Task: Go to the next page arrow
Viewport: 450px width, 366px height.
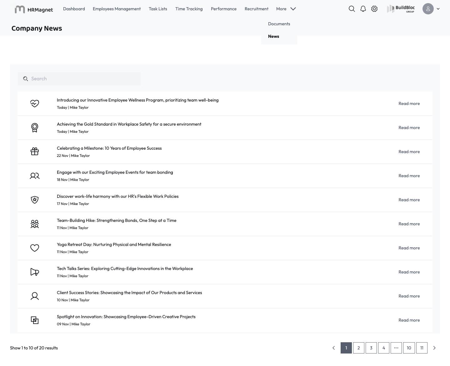Action: point(434,348)
